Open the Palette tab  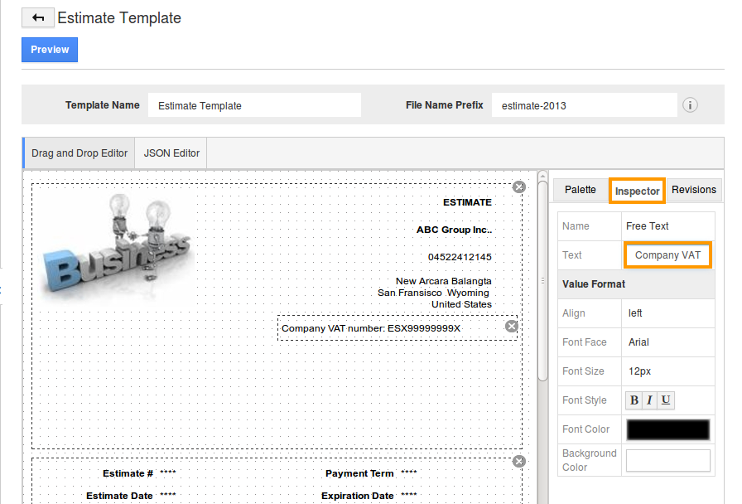(580, 190)
